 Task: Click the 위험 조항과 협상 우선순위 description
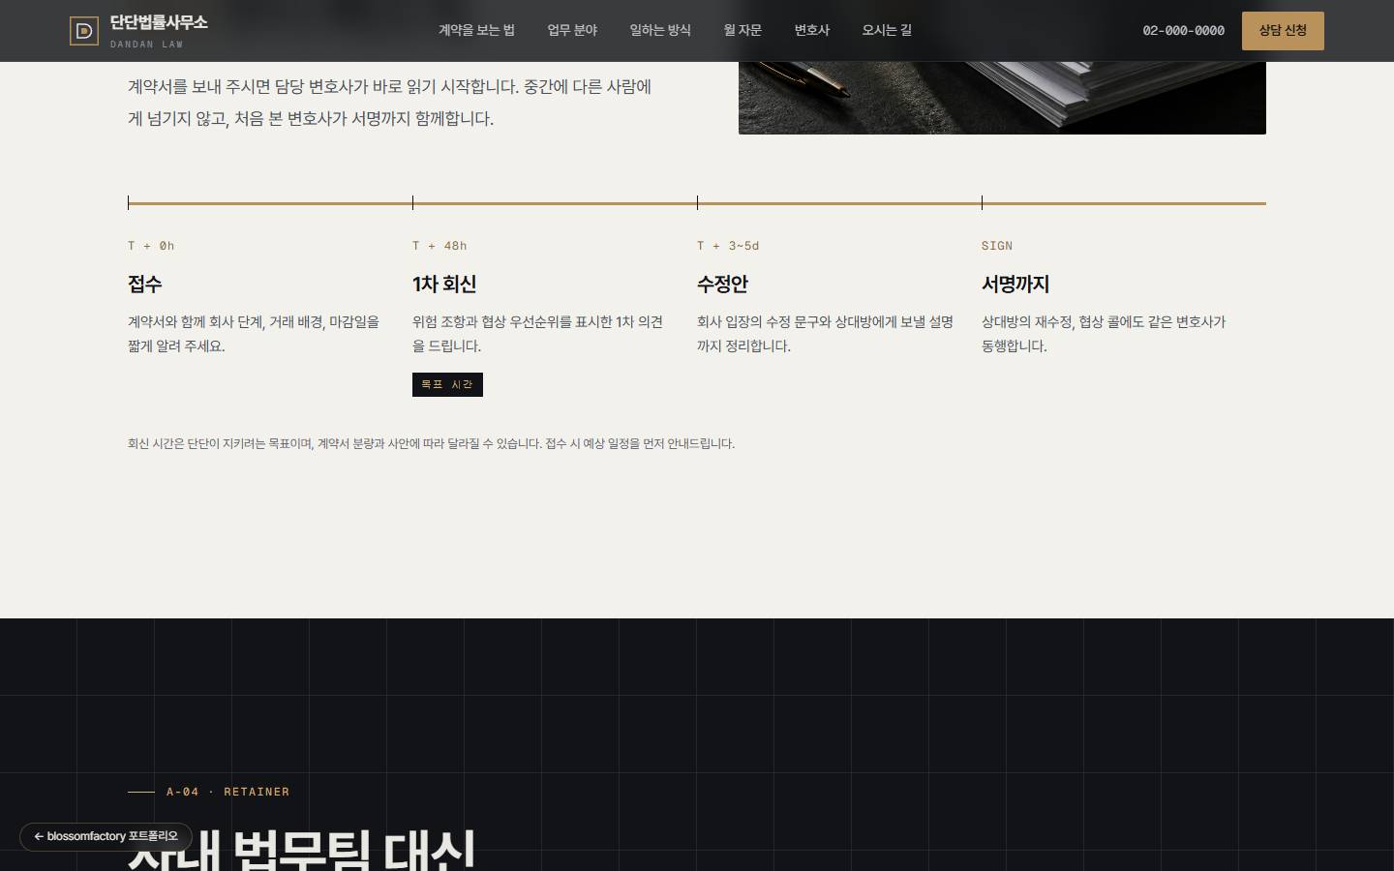point(537,334)
